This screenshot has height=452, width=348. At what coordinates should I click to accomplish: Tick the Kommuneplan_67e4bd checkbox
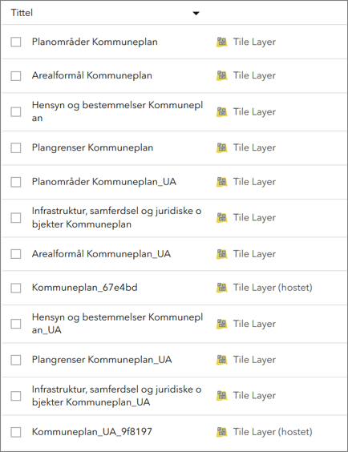pyautogui.click(x=16, y=288)
